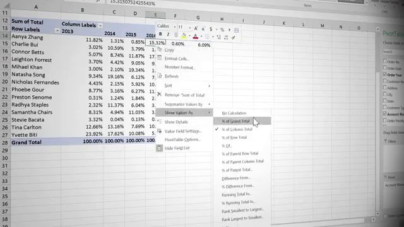This screenshot has width=404, height=227.
Task: Choose % of Column Total
Action: click(x=242, y=129)
